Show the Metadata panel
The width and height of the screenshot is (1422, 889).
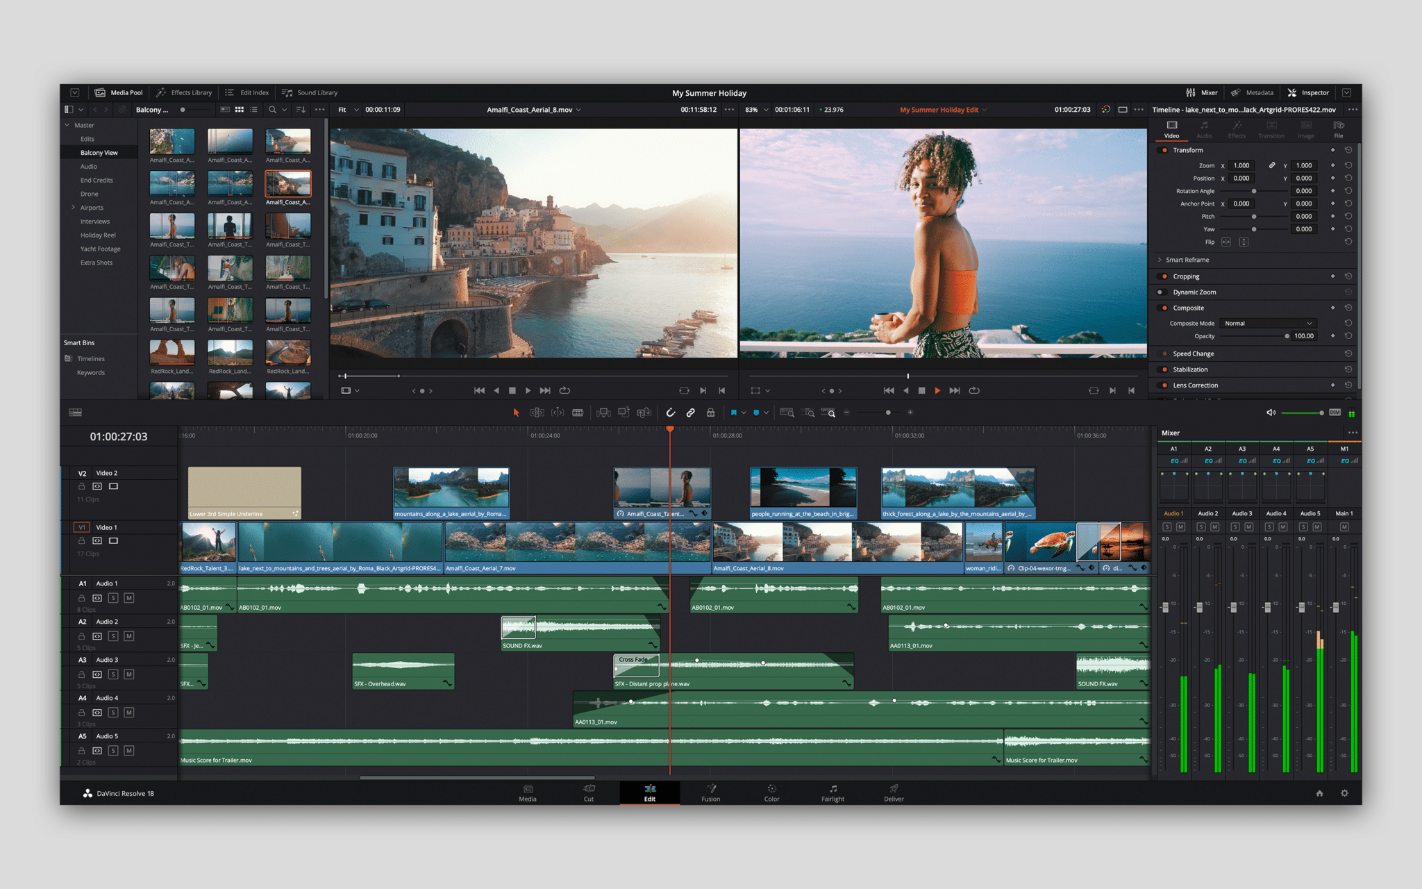[1252, 92]
